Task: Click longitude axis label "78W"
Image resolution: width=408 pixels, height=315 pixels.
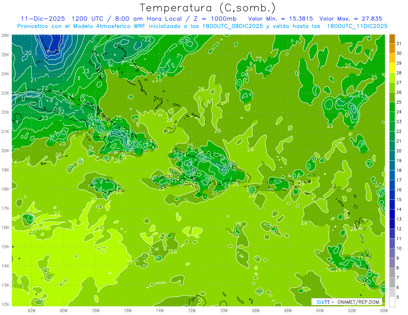Action: 96,310
